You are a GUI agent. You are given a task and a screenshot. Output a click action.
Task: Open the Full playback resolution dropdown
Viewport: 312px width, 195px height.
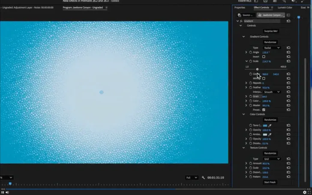point(192,177)
